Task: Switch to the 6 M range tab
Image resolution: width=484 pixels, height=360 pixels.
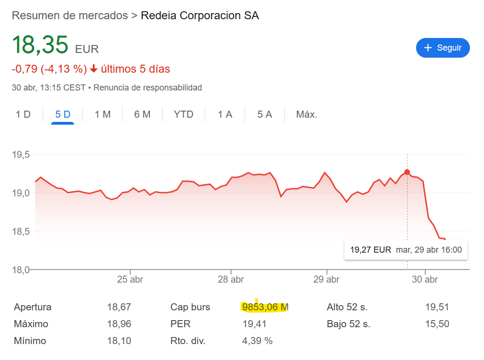Action: tap(142, 114)
